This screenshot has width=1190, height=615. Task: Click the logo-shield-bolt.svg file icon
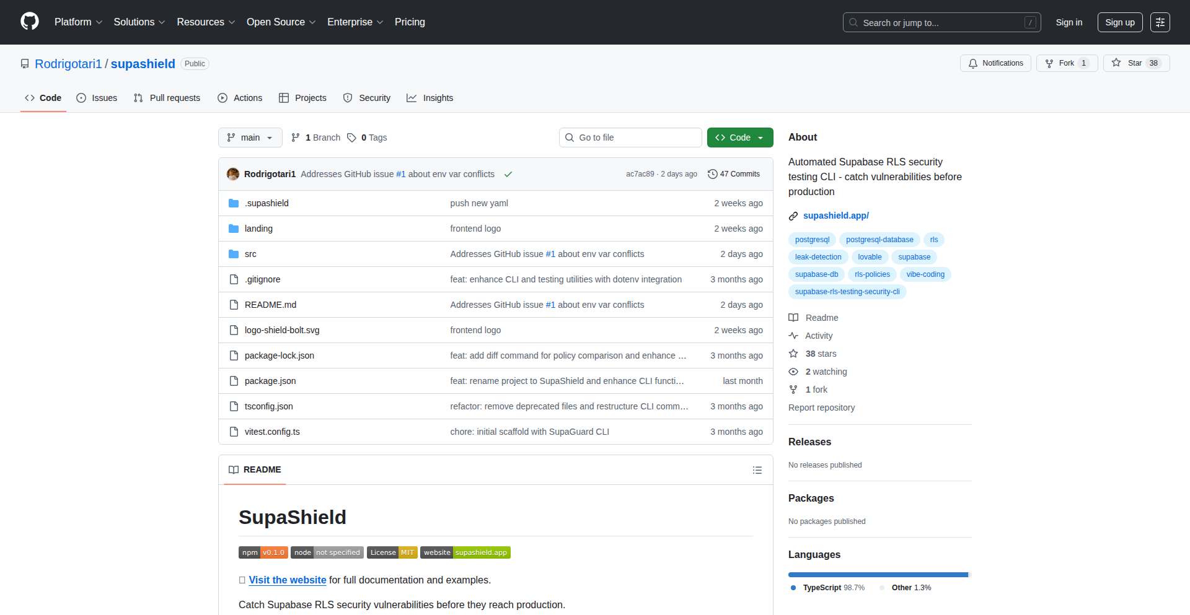(234, 330)
